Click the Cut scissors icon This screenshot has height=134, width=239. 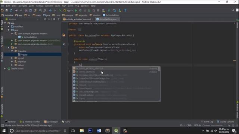tap(26, 10)
